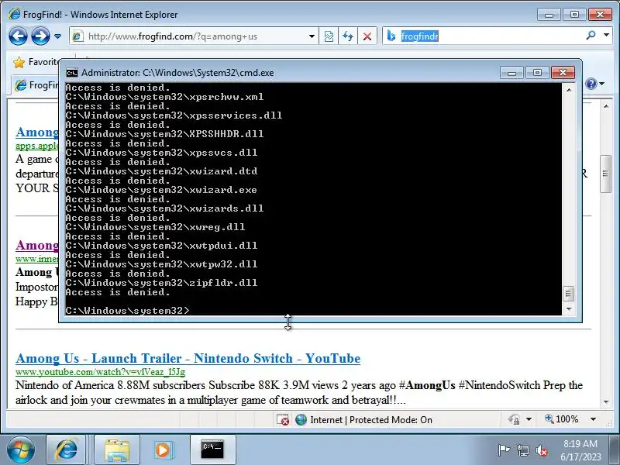This screenshot has width=620, height=465.
Task: Click the cmd scrollbar thumb
Action: [x=569, y=294]
